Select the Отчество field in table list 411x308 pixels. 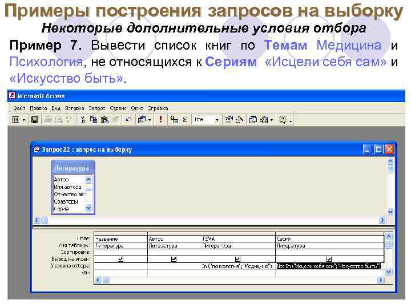68,194
